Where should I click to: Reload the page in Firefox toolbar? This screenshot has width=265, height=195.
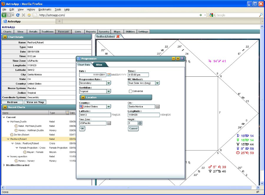point(18,15)
